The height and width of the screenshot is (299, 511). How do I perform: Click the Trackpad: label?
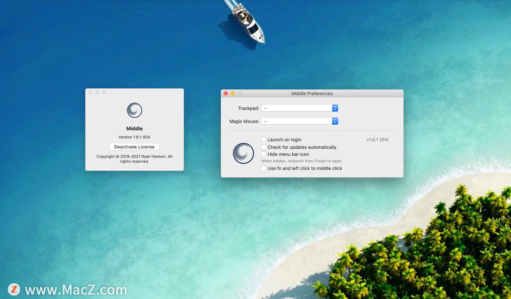tap(249, 108)
